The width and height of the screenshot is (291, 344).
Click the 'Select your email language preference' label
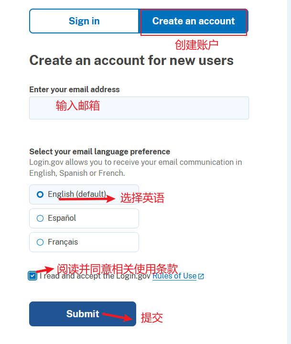(x=100, y=151)
